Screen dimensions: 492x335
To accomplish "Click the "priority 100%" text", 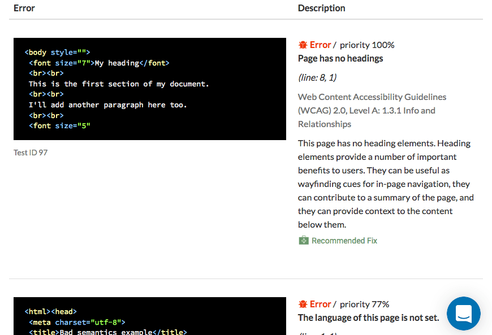I will (367, 45).
